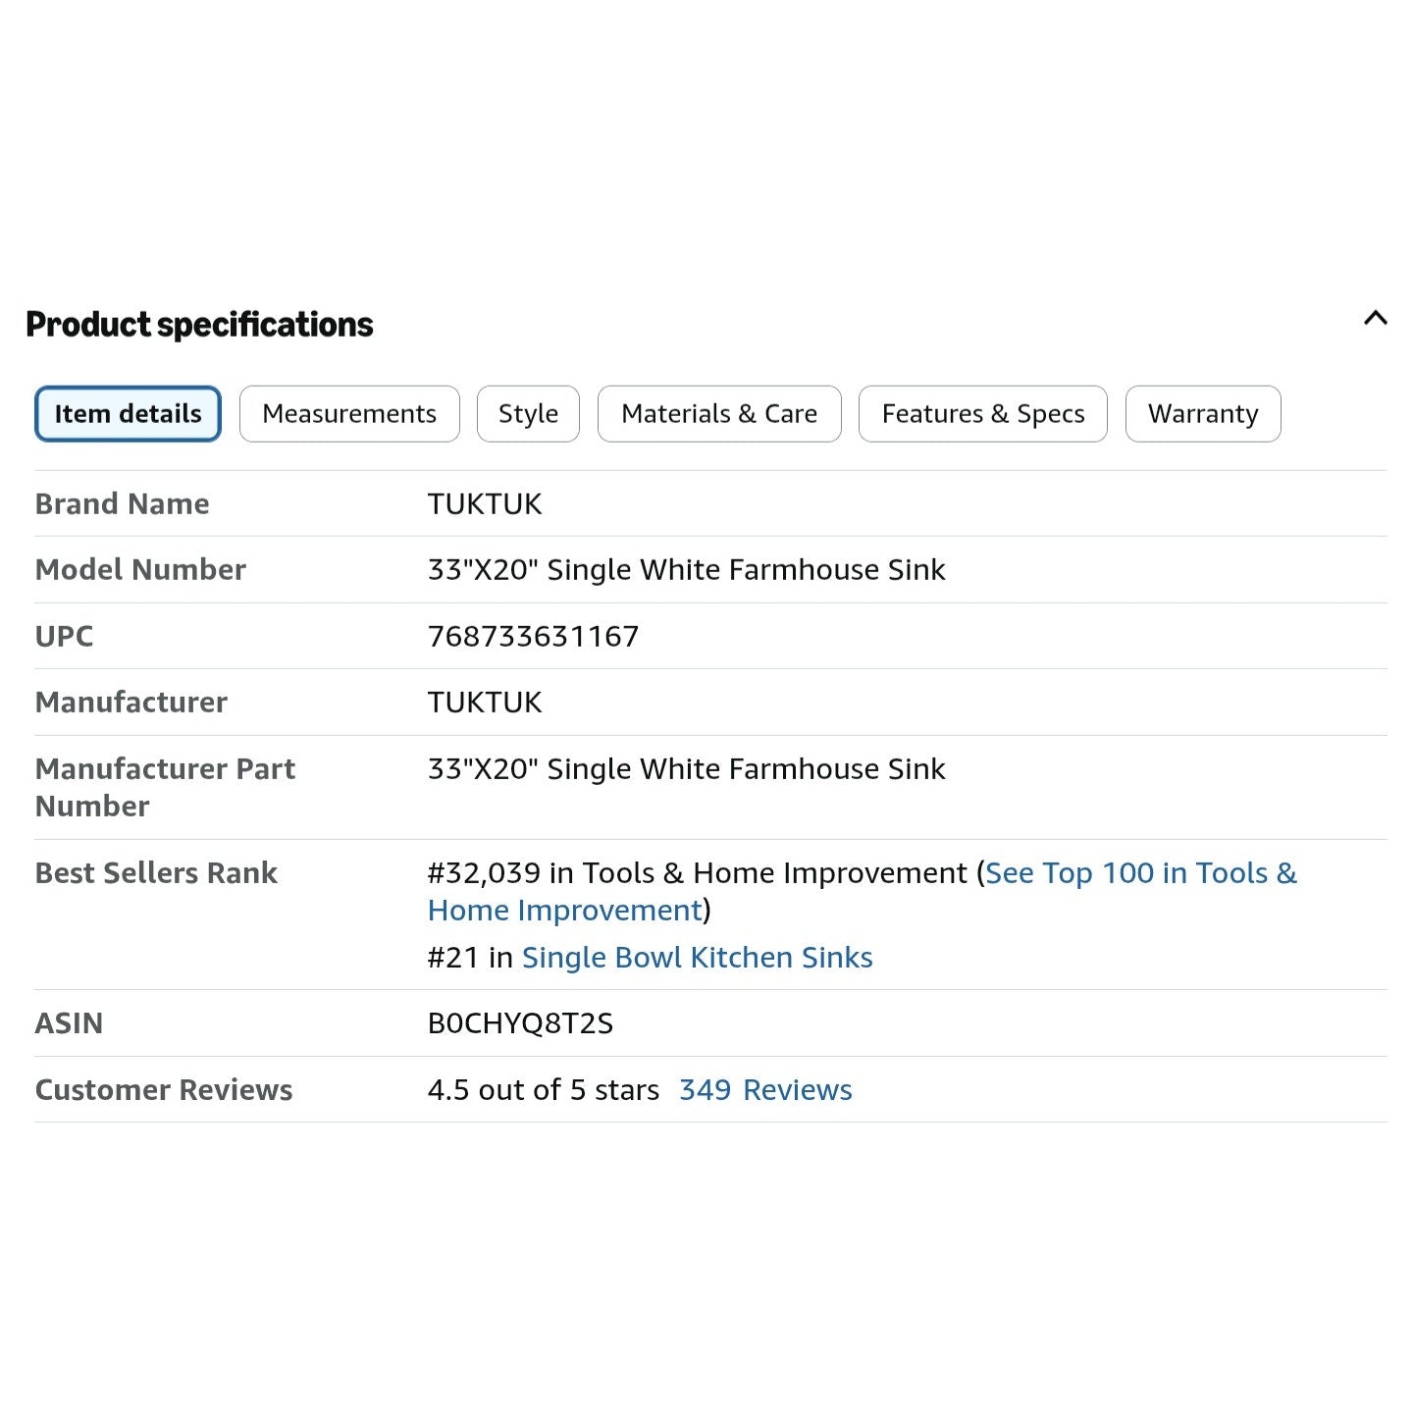Click the Product specifications heading
The height and width of the screenshot is (1413, 1413).
click(199, 325)
